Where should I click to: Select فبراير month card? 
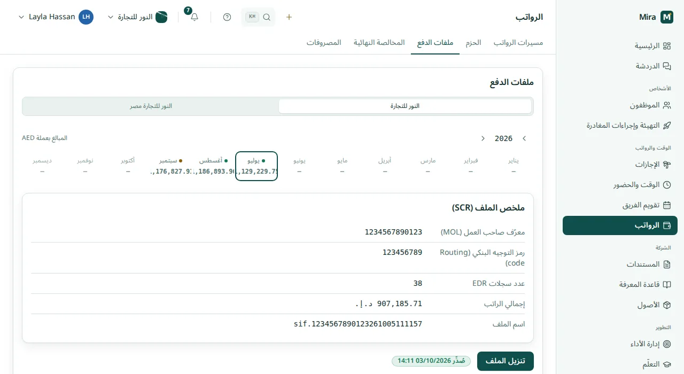click(471, 166)
